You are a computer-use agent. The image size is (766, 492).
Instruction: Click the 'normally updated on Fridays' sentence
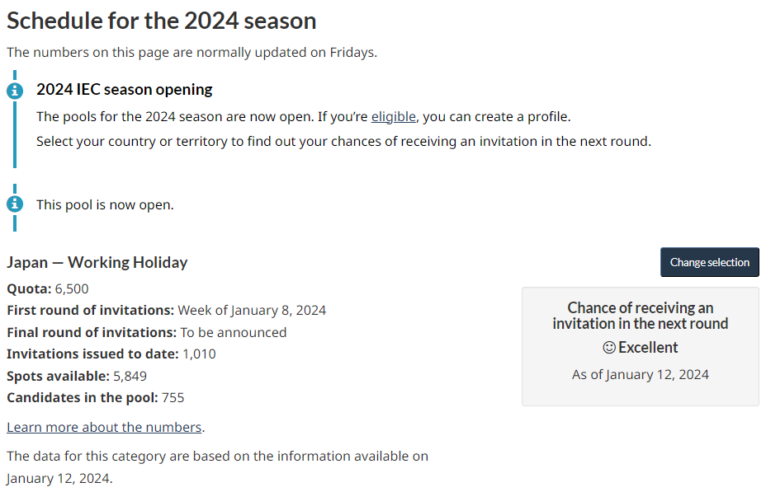pos(192,53)
